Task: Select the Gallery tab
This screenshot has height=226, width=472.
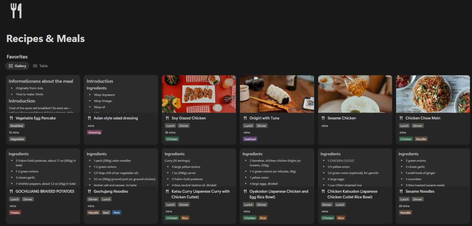Action: (x=17, y=66)
